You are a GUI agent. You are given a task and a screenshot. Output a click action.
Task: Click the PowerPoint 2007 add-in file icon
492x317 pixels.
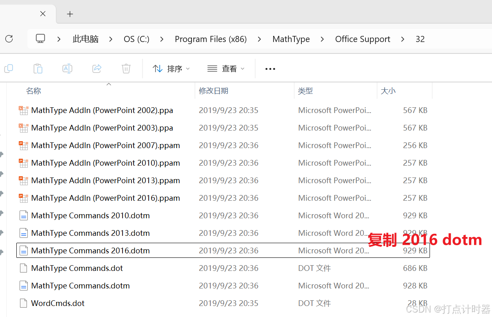coord(24,145)
